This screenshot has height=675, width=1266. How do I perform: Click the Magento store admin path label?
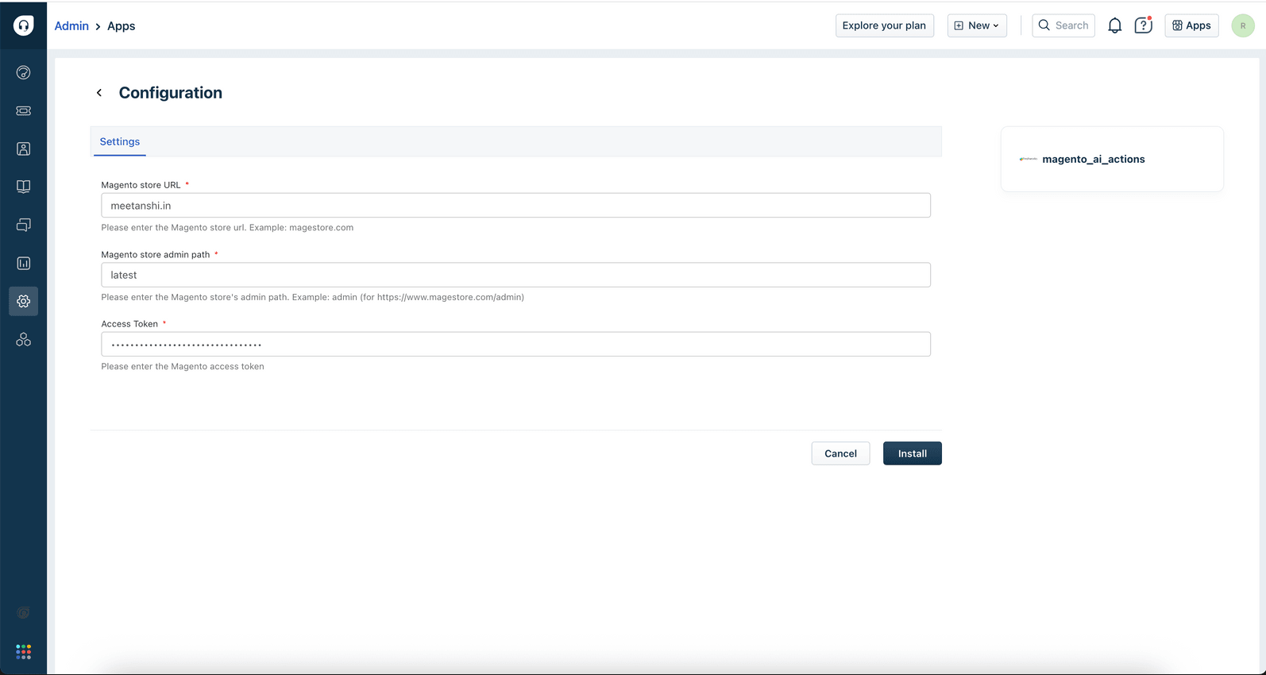click(x=156, y=255)
